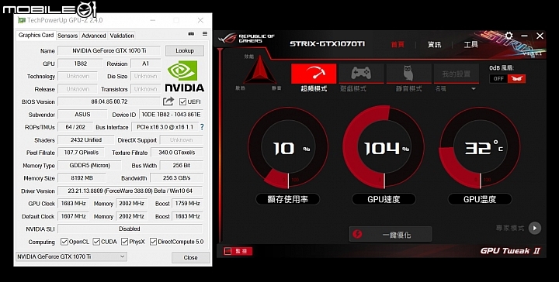Click the 一鍵優化 optimize button
The width and height of the screenshot is (559, 282).
[391, 234]
